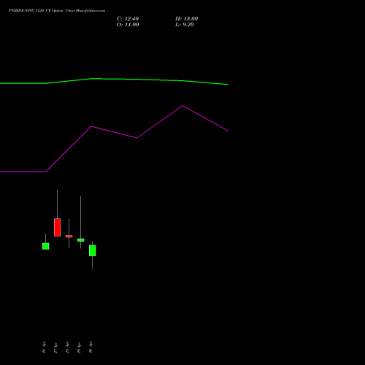Click the small red 28 Apr candlestick

pyautogui.click(x=69, y=237)
